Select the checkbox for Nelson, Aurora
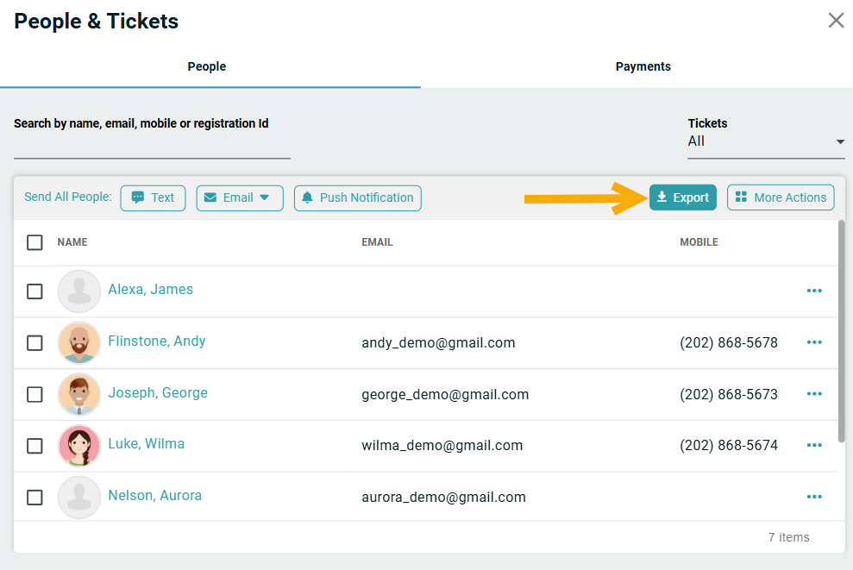 (x=34, y=498)
